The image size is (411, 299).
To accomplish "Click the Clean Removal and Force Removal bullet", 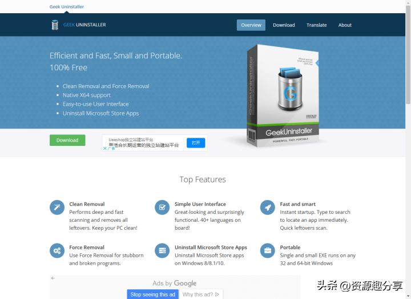I will [106, 86].
